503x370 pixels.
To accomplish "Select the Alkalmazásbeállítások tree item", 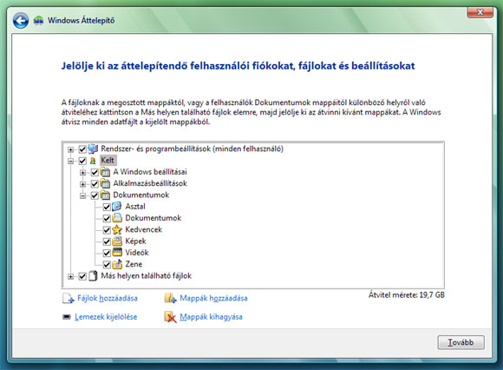I will click(150, 183).
